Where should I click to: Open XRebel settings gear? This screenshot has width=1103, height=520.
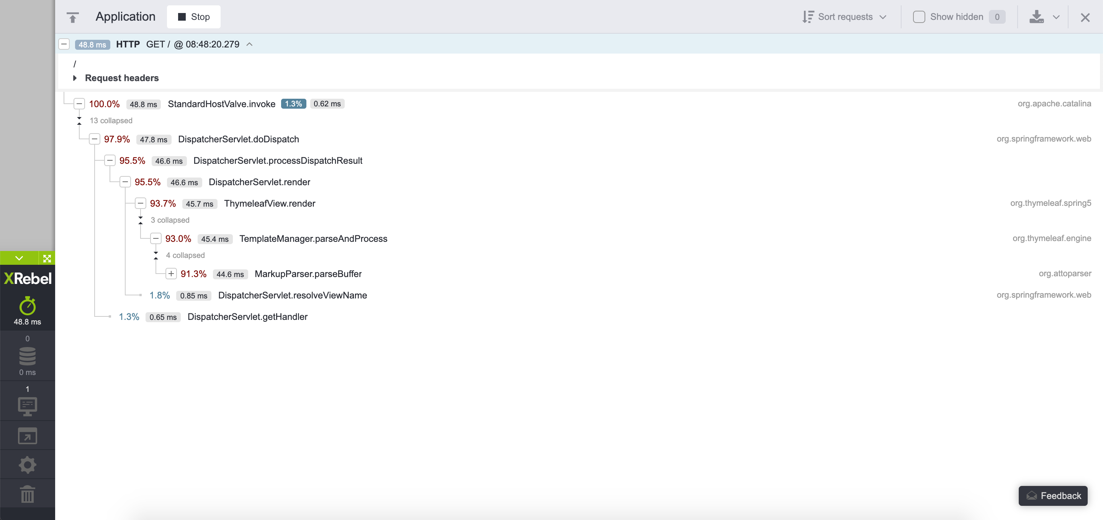(x=28, y=465)
